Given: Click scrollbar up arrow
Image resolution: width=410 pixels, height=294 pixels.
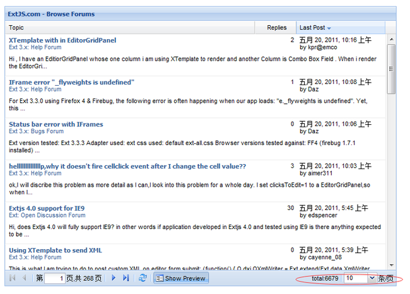Looking at the screenshot, I should tap(391, 40).
